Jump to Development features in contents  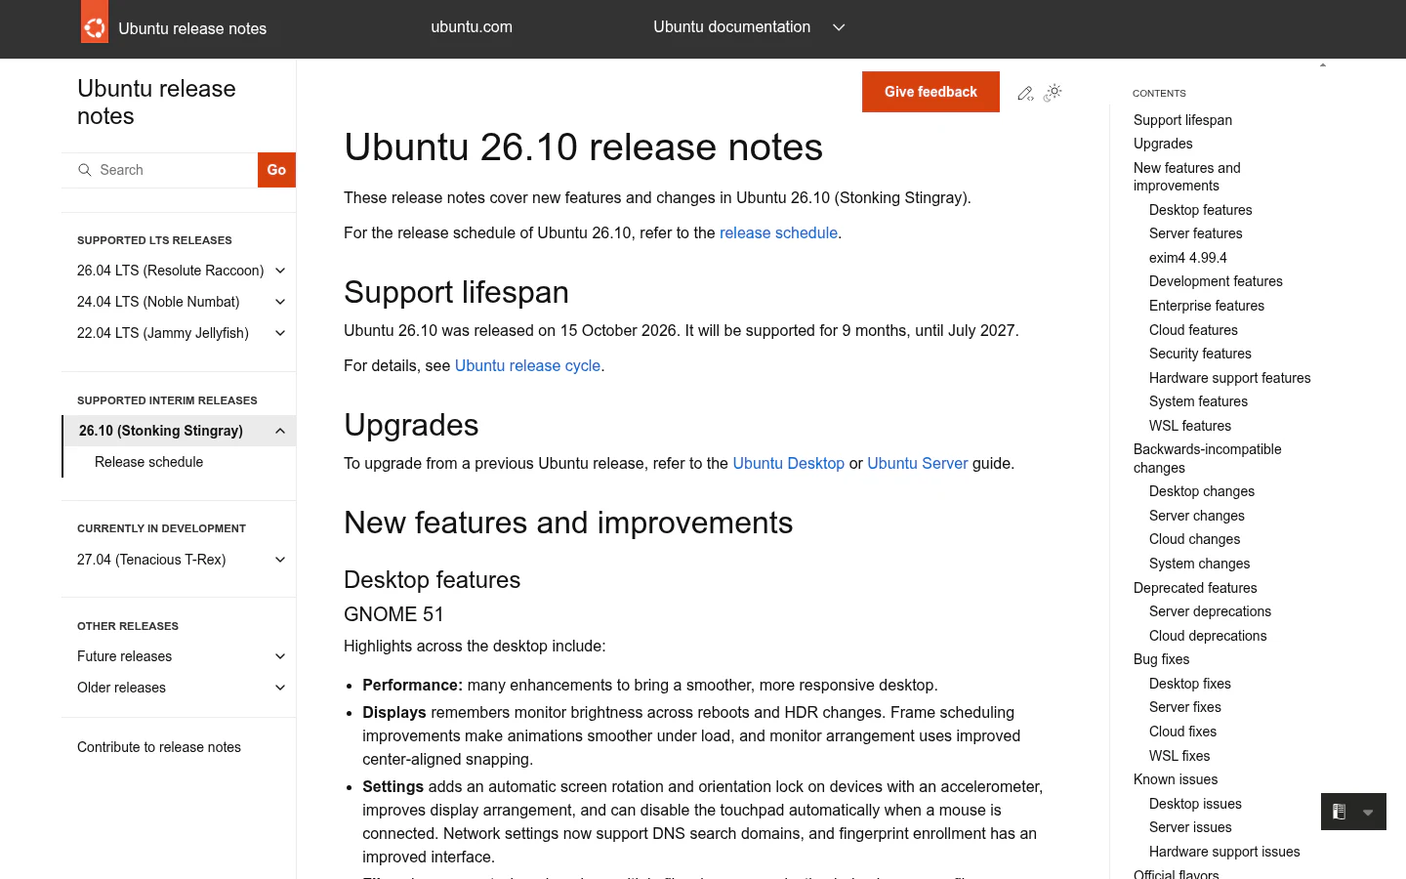click(x=1216, y=281)
